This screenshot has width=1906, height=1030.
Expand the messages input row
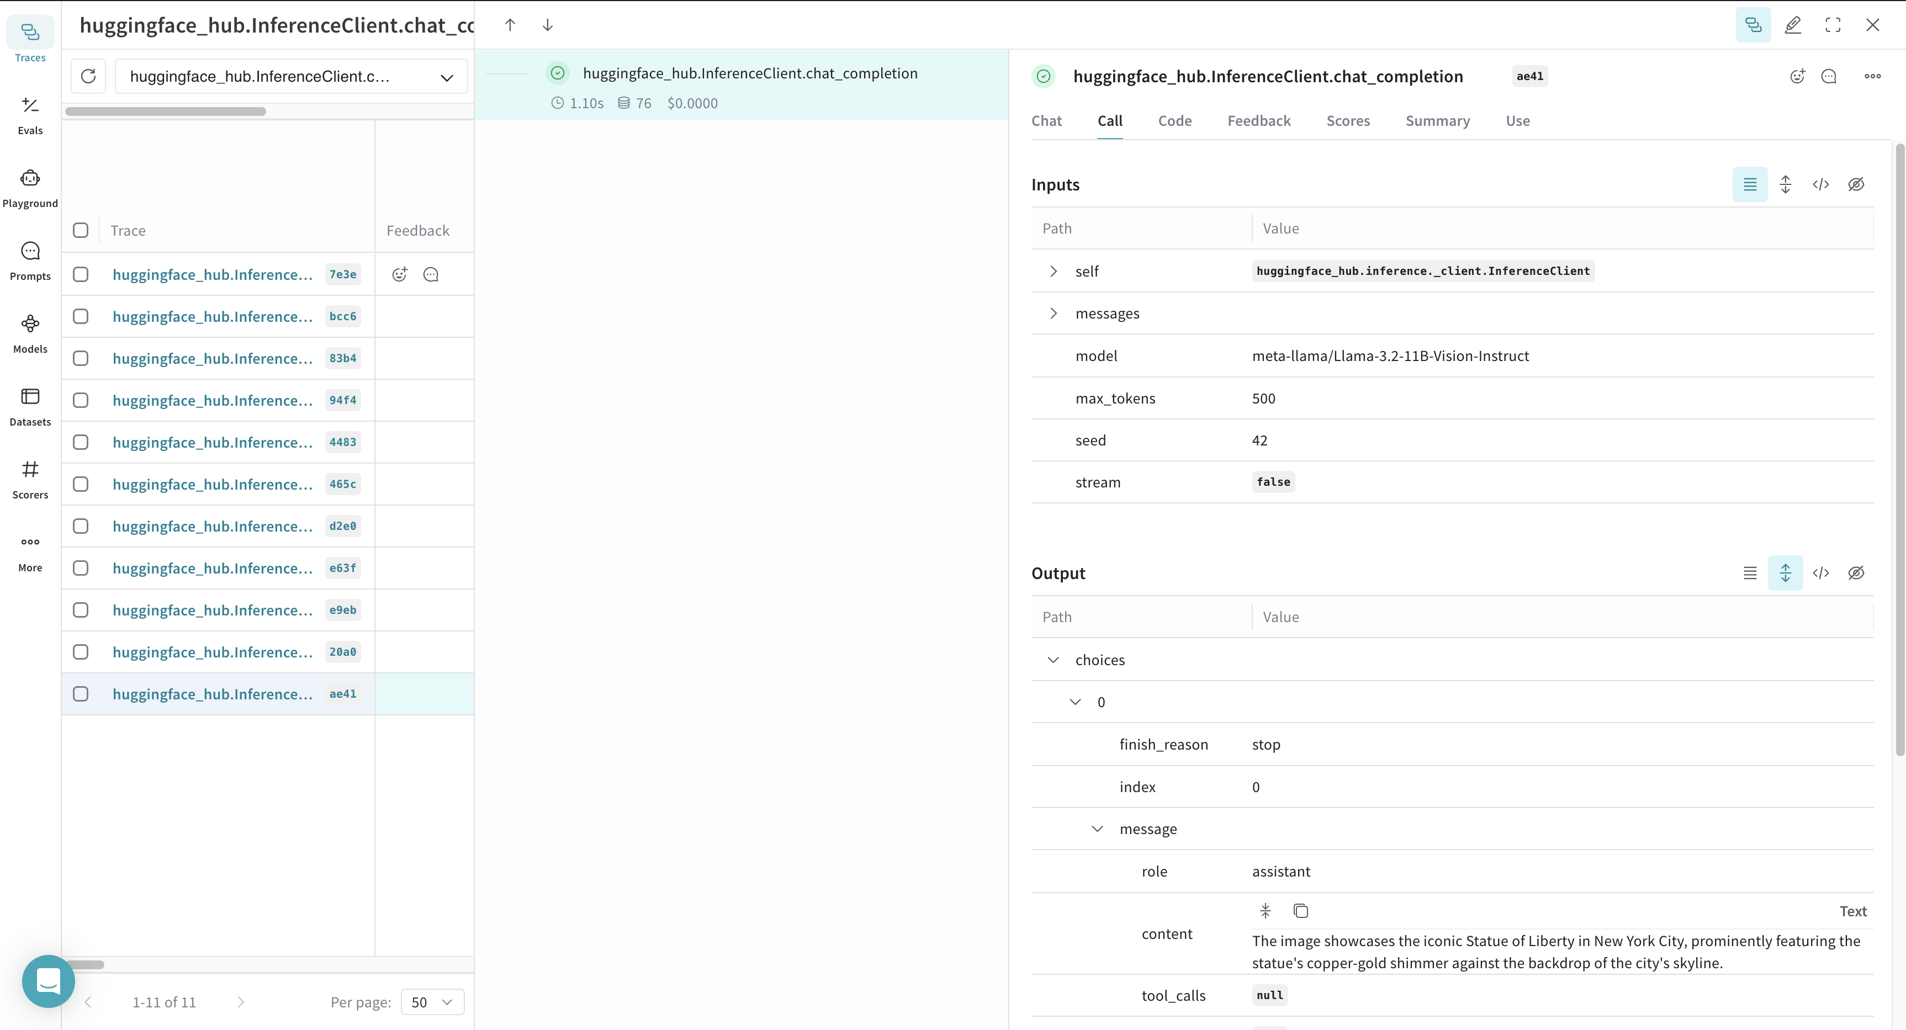pos(1053,314)
